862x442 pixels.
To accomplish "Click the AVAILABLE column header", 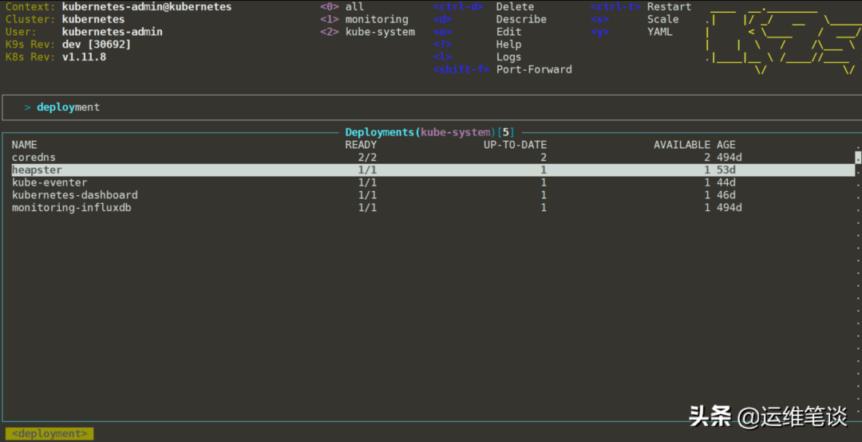I will point(682,145).
